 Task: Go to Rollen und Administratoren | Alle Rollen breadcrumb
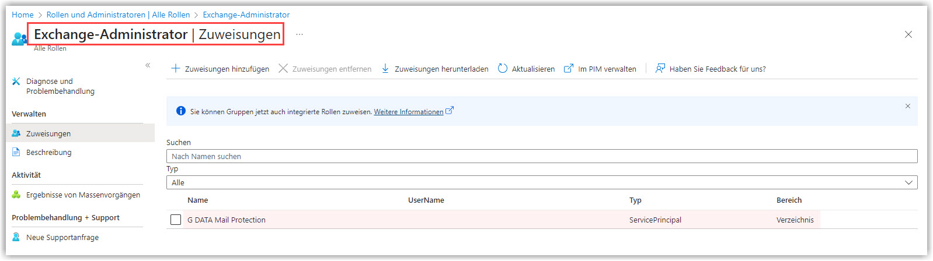(x=118, y=15)
